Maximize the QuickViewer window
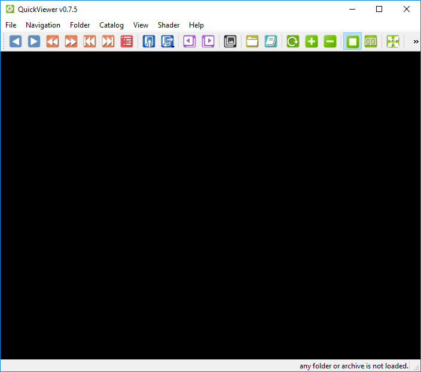 379,9
